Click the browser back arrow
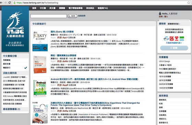Image resolution: width=192 pixels, height=125 pixels. (x=1, y=3)
